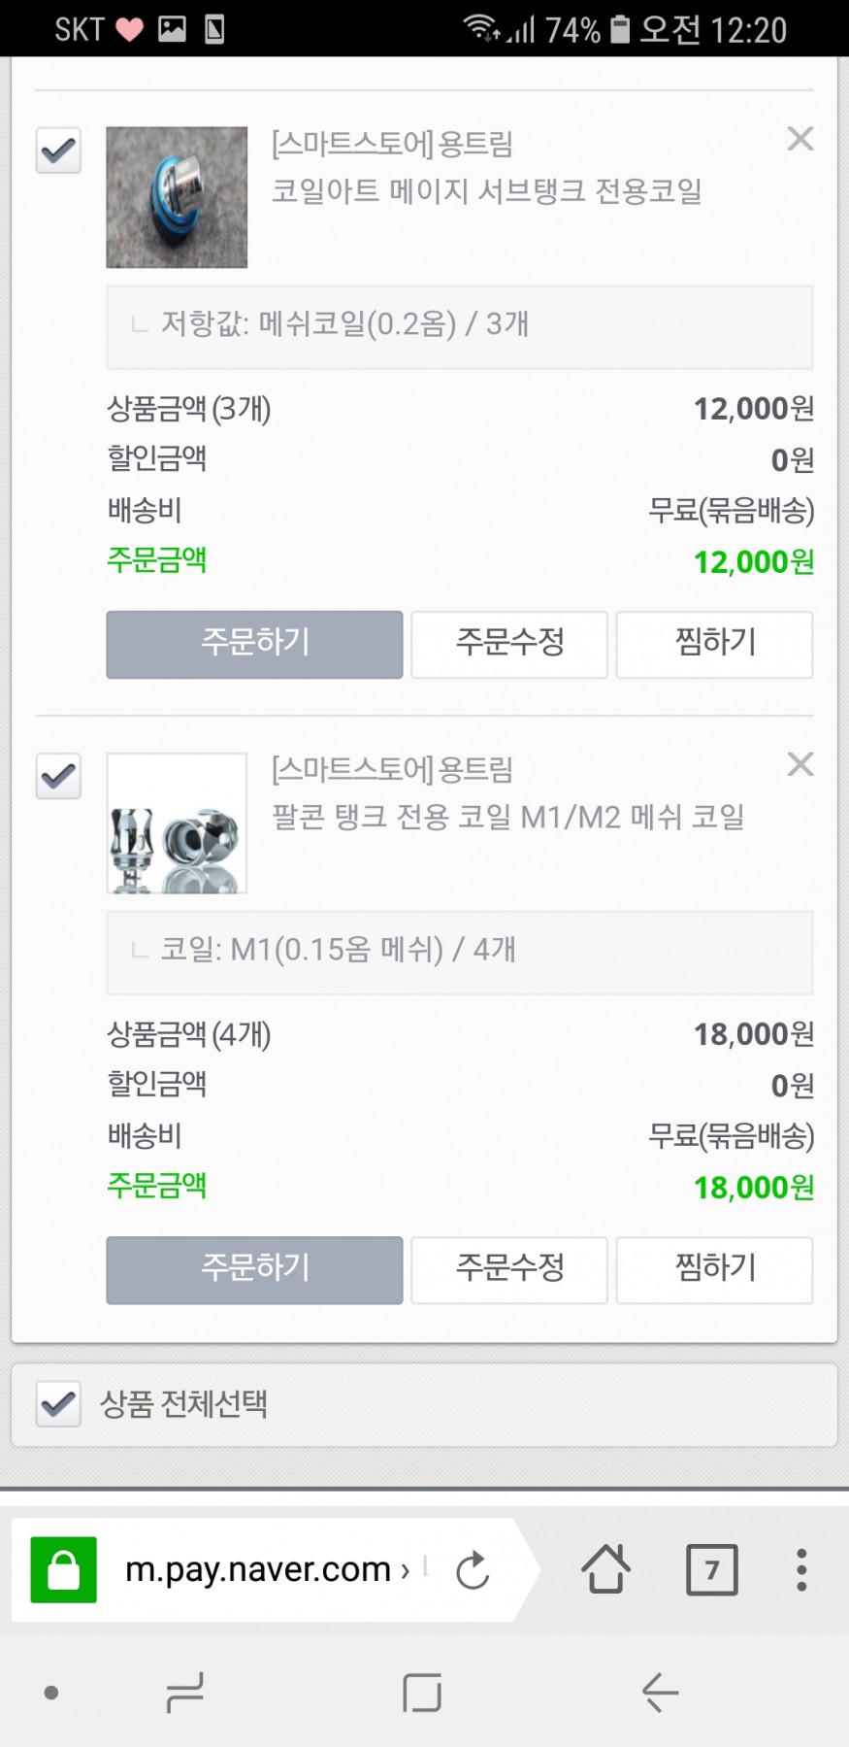Uncheck the 팔콘 탱크 coil item
This screenshot has width=849, height=1747.
click(x=58, y=776)
